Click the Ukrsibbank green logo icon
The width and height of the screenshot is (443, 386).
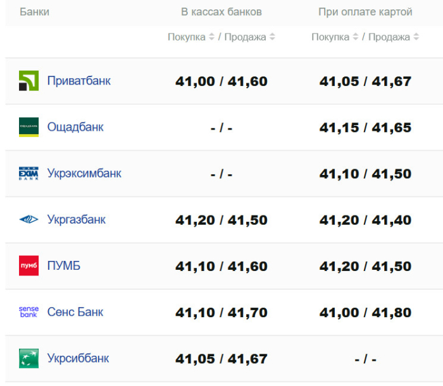[28, 358]
